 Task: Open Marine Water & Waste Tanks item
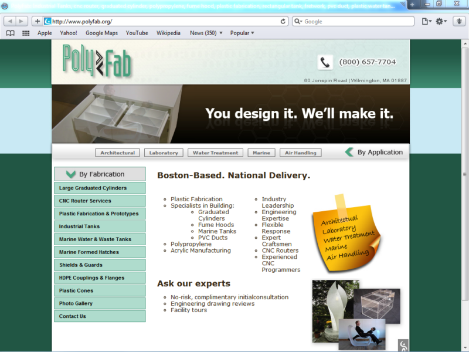pyautogui.click(x=100, y=239)
